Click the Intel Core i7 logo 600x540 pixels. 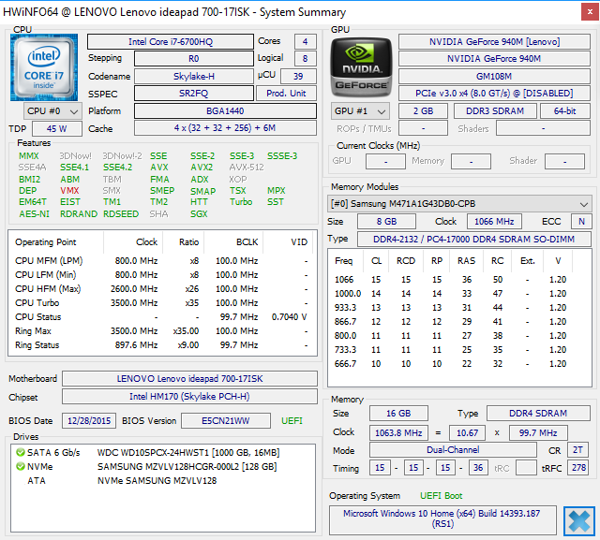(x=45, y=67)
